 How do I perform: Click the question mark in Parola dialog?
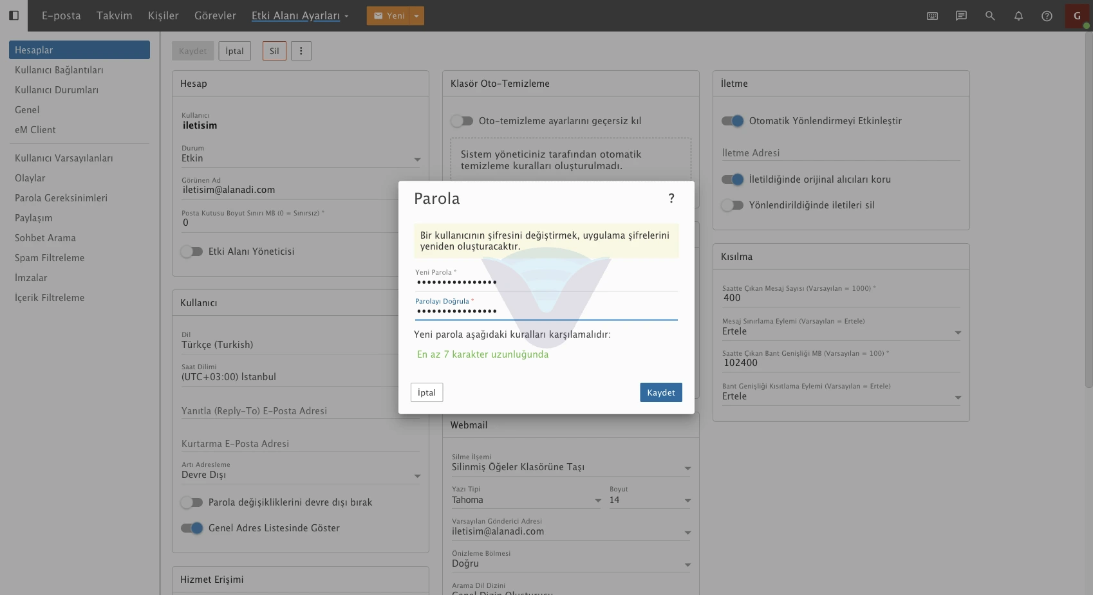pos(671,198)
